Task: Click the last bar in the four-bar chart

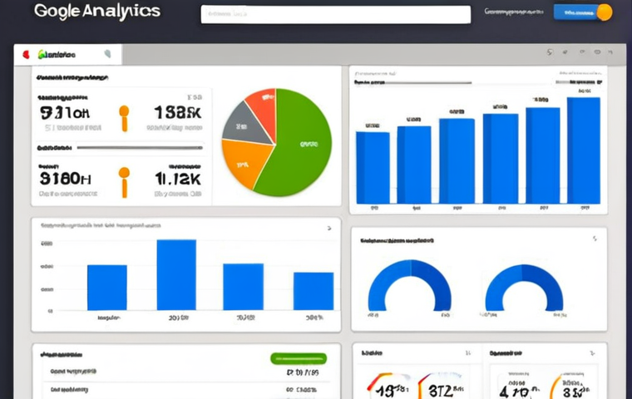Action: tap(314, 292)
